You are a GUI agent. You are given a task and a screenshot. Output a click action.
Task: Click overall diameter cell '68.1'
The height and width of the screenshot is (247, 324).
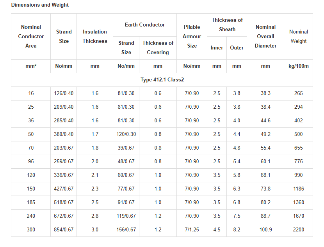tap(265, 175)
